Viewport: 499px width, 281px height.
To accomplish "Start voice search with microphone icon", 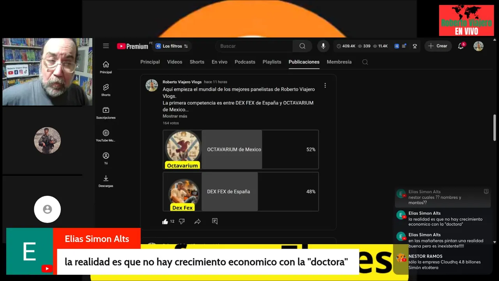I will (x=323, y=46).
